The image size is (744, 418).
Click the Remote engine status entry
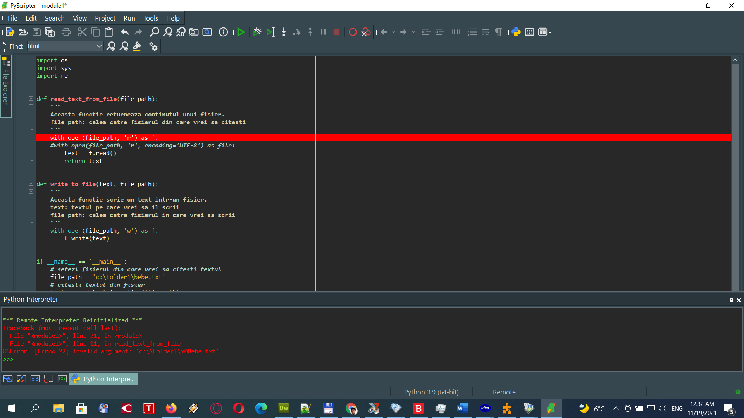click(504, 392)
